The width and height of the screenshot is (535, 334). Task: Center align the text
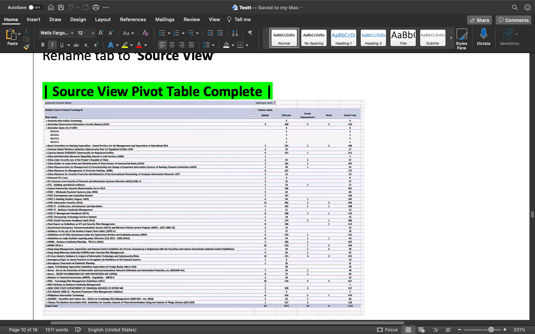click(172, 45)
